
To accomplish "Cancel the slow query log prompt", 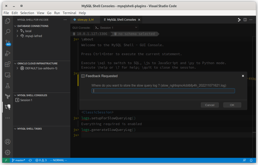I will 210,105.
